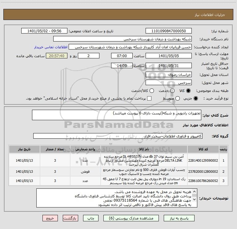Select the جزیی purchase type radio
Viewport: 237px width, 229px height.
coord(196,98)
